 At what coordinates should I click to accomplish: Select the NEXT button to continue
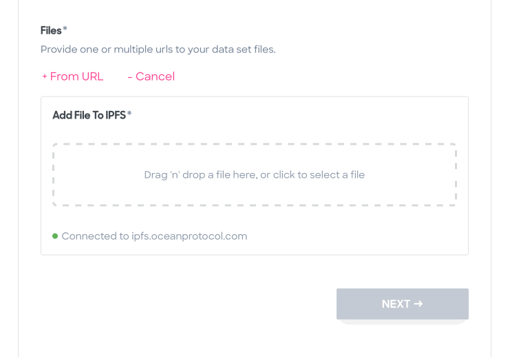(403, 303)
